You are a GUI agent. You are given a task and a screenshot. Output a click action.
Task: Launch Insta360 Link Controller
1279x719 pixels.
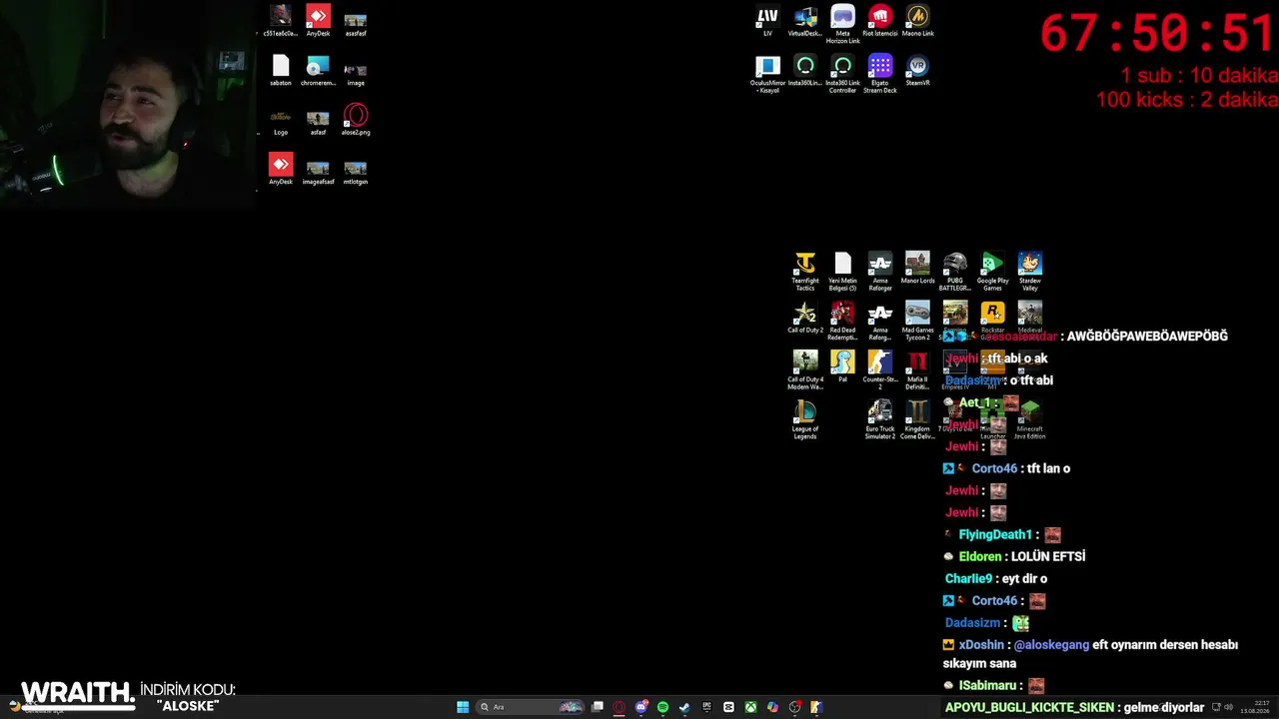click(x=842, y=75)
